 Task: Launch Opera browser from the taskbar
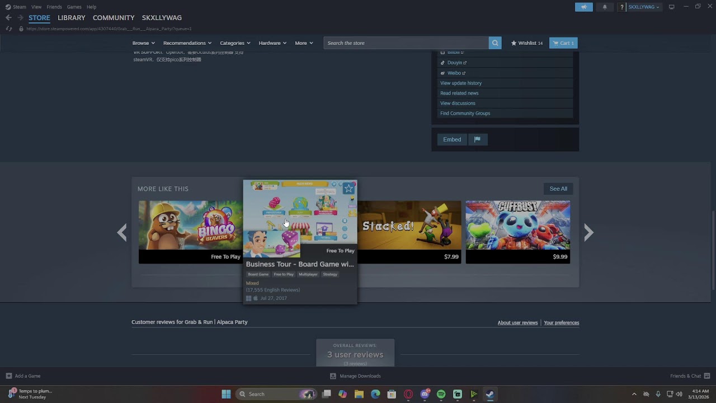(408, 394)
